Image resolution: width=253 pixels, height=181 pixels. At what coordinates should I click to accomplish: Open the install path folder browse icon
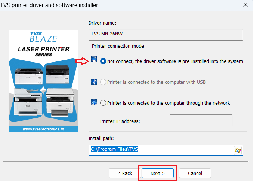238,150
